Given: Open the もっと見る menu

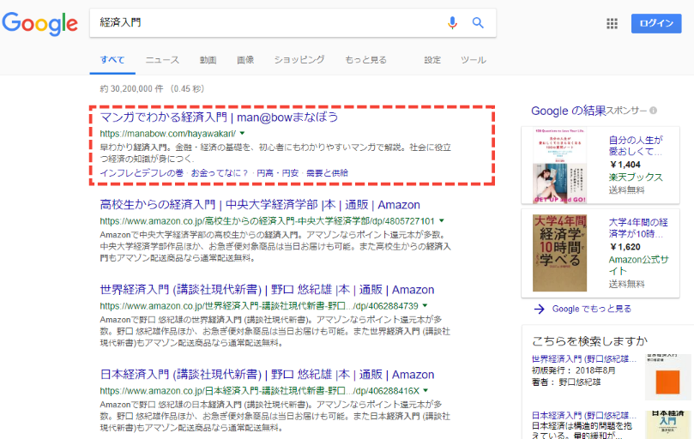Looking at the screenshot, I should pyautogui.click(x=365, y=60).
